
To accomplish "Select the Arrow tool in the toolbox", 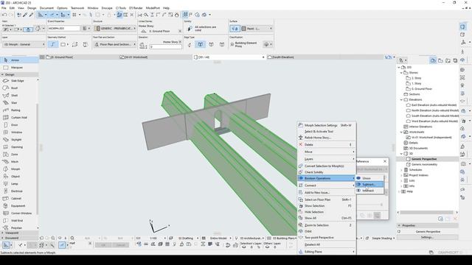I will [x=19, y=60].
